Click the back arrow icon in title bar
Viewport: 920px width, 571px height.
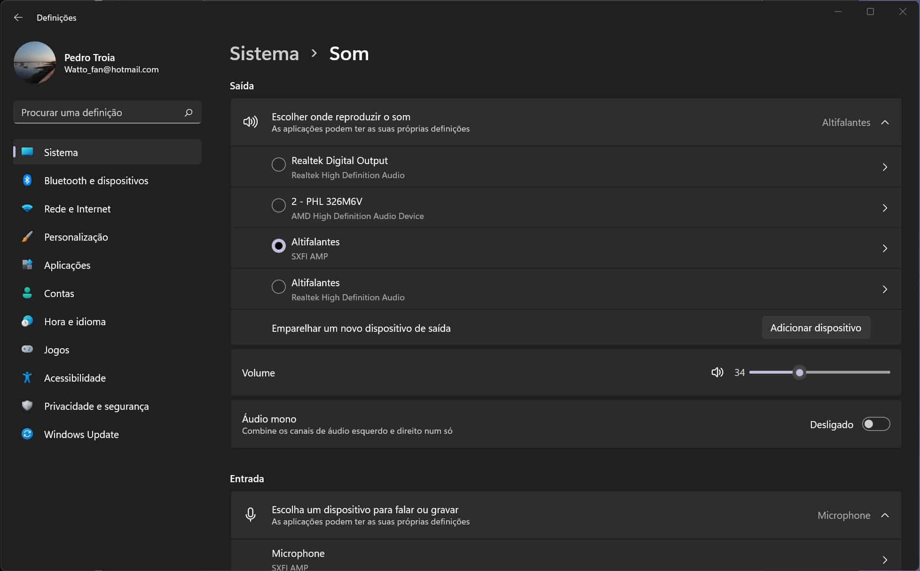click(x=18, y=17)
